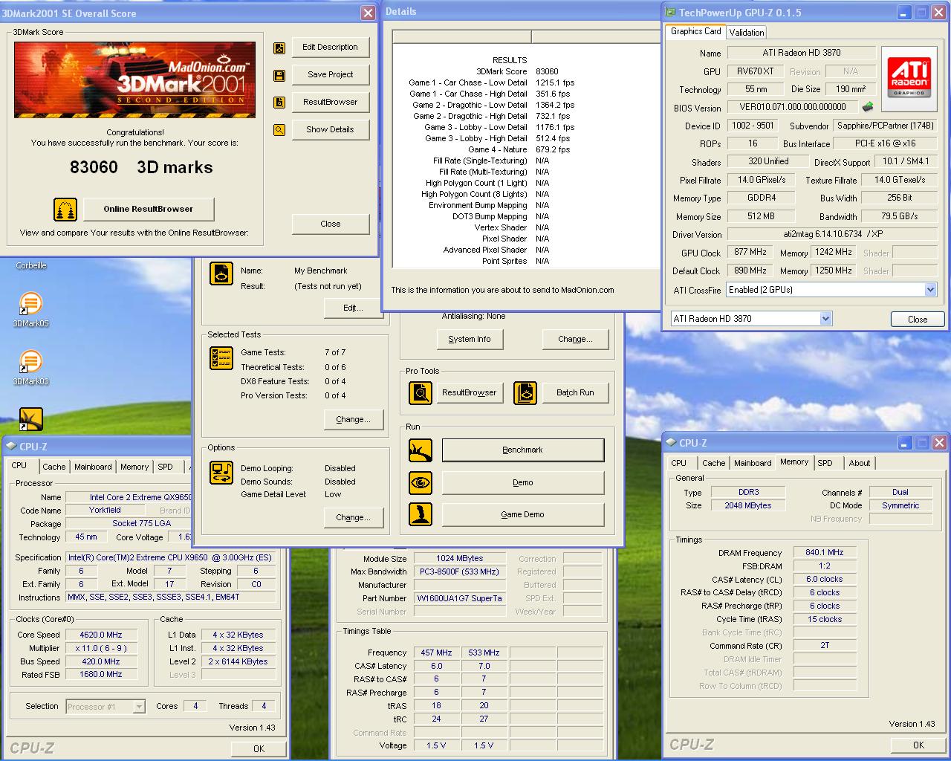
Task: Open the About tab in right CPU-Z
Action: pos(860,463)
